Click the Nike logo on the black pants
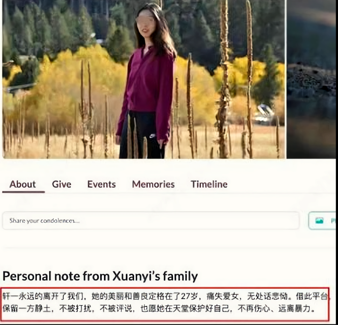Viewport: 338px width, 325px height. [x=152, y=136]
